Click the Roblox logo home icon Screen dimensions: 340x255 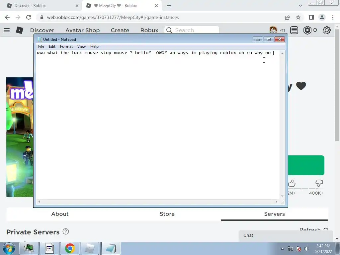pyautogui.click(x=20, y=30)
